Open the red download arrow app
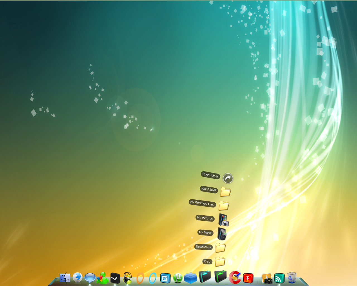Image resolution: width=357 pixels, height=286 pixels. click(248, 278)
